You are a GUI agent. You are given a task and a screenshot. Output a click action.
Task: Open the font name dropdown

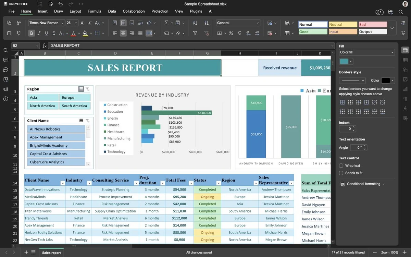[x=46, y=23]
